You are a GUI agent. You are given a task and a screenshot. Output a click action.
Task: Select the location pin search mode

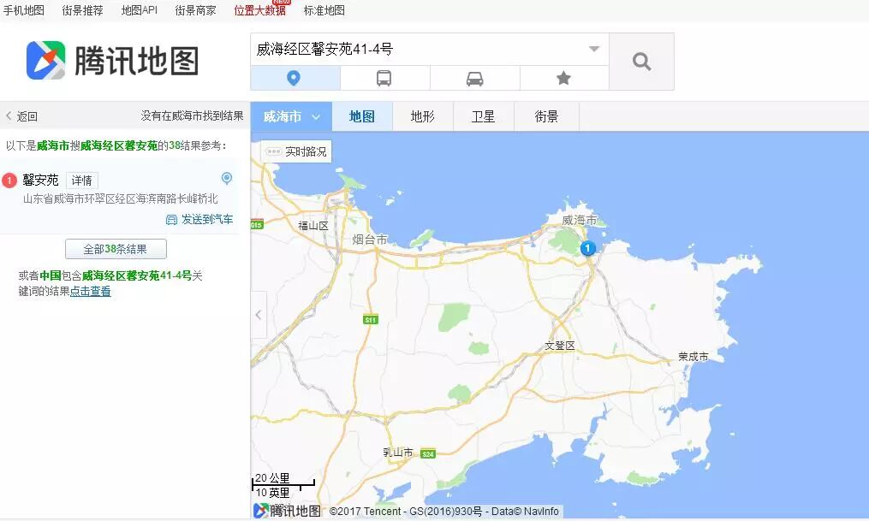(295, 78)
